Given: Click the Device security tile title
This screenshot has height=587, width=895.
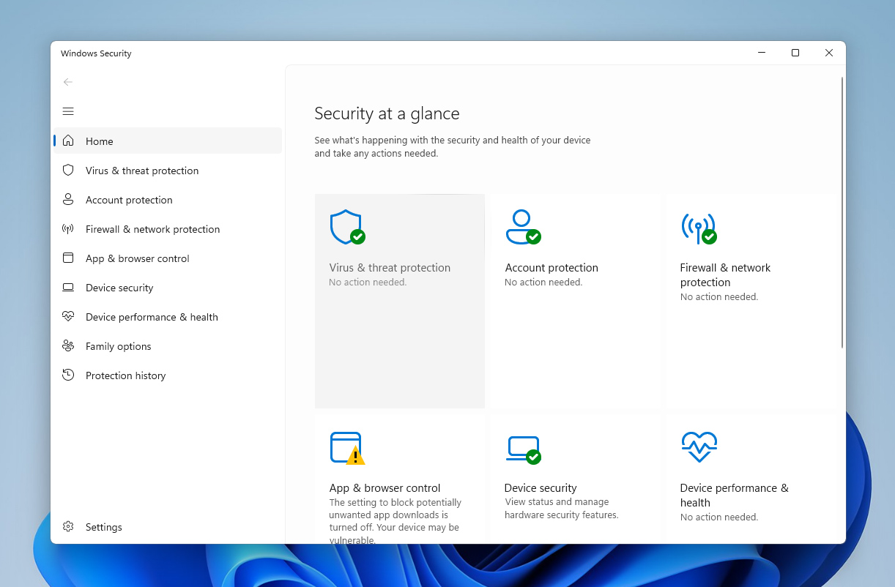Looking at the screenshot, I should coord(541,488).
